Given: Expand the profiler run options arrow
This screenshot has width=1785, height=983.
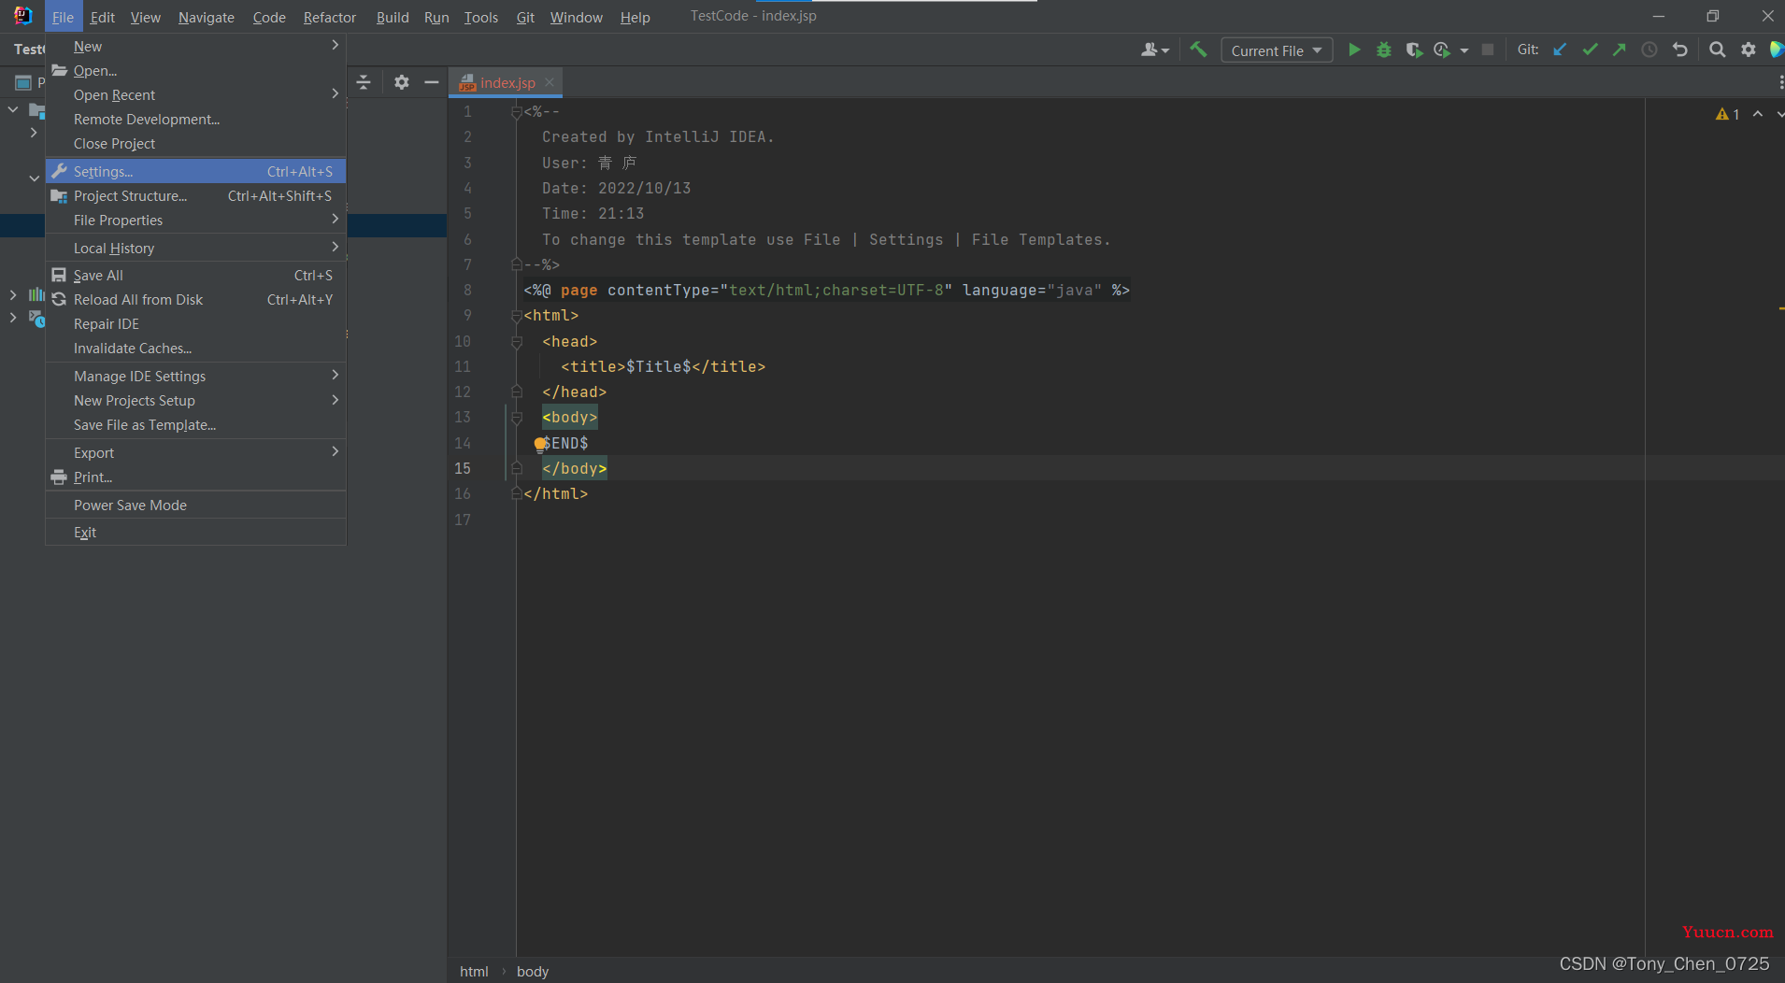Looking at the screenshot, I should point(1464,50).
